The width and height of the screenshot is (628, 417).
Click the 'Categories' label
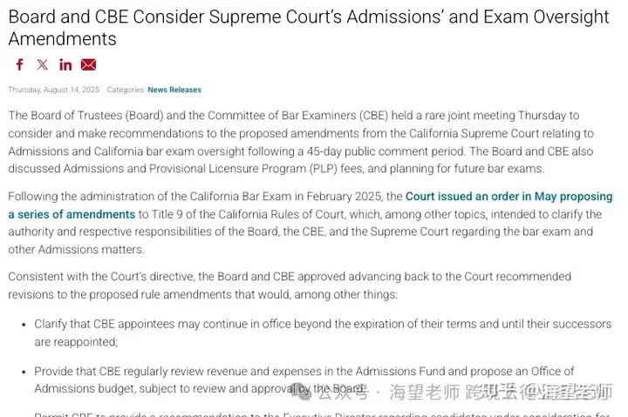pos(126,90)
